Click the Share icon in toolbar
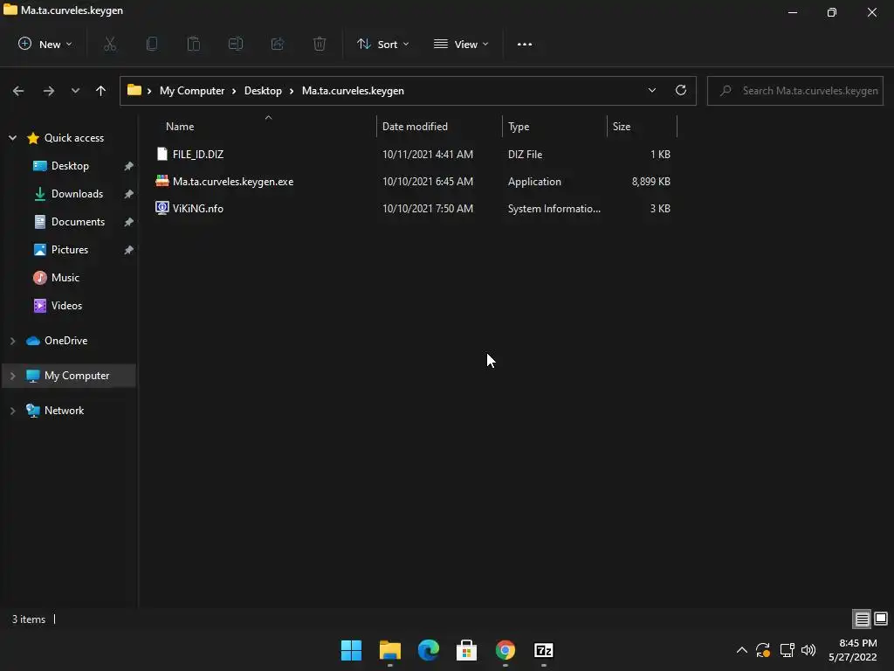The image size is (894, 671). click(x=278, y=44)
